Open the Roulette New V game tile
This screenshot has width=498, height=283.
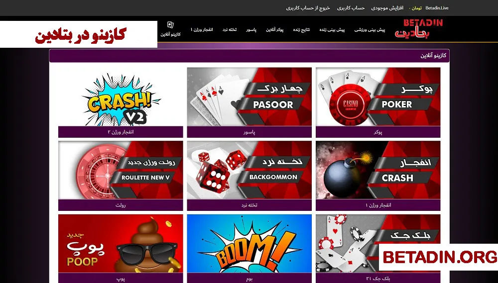pos(121,171)
